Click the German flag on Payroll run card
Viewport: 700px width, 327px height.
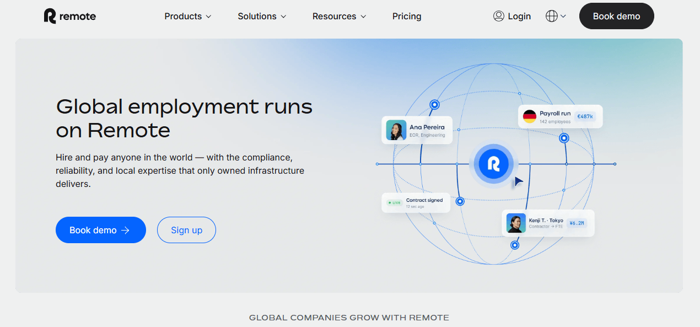click(x=530, y=116)
